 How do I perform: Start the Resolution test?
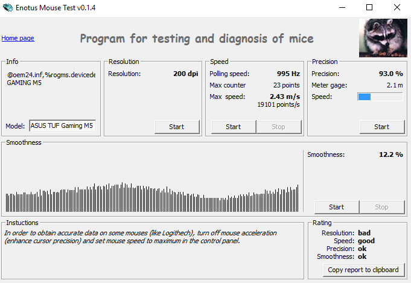[176, 127]
